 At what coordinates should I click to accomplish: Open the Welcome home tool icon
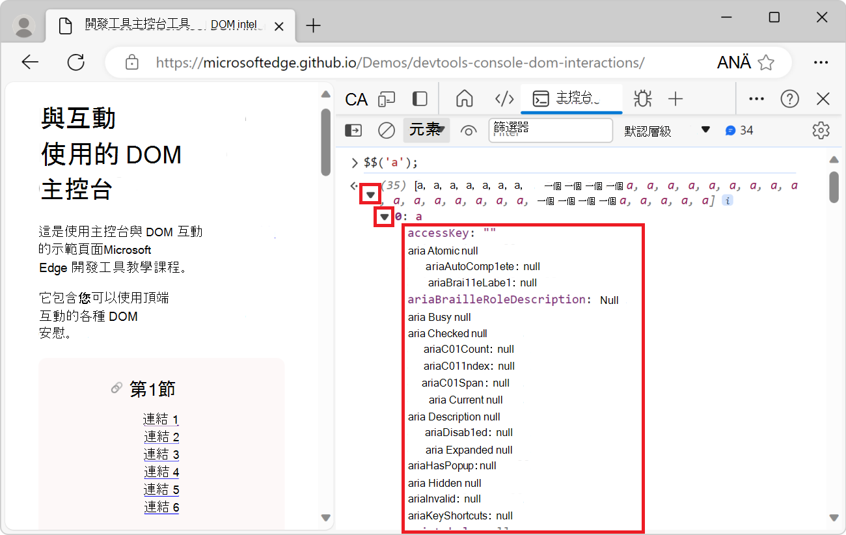[464, 99]
